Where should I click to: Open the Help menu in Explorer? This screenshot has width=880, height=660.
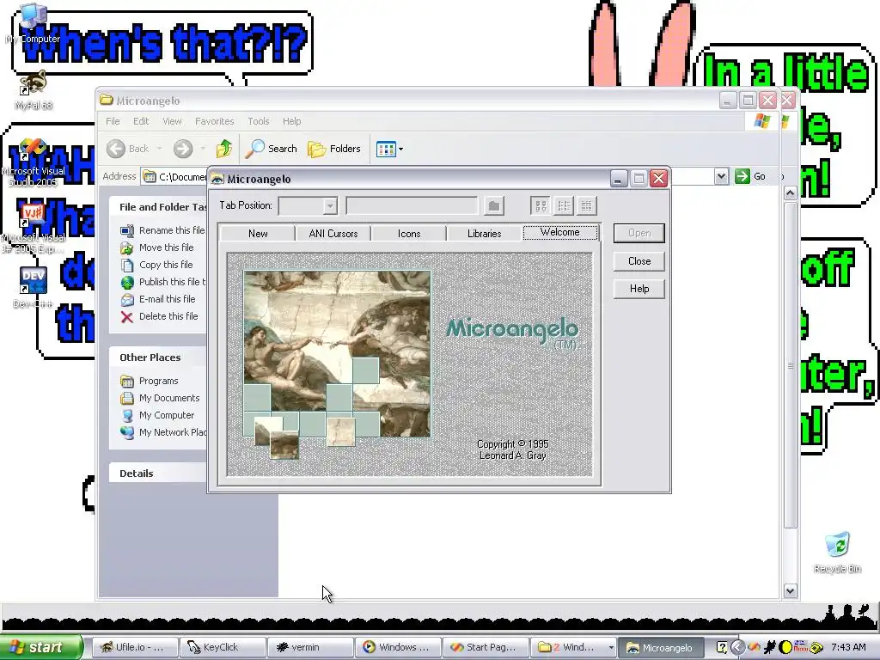tap(291, 121)
